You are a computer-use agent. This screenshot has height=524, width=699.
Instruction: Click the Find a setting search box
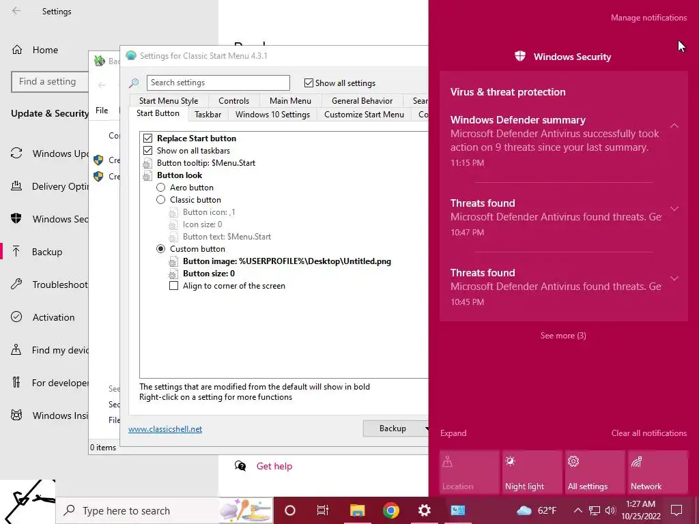[50, 82]
